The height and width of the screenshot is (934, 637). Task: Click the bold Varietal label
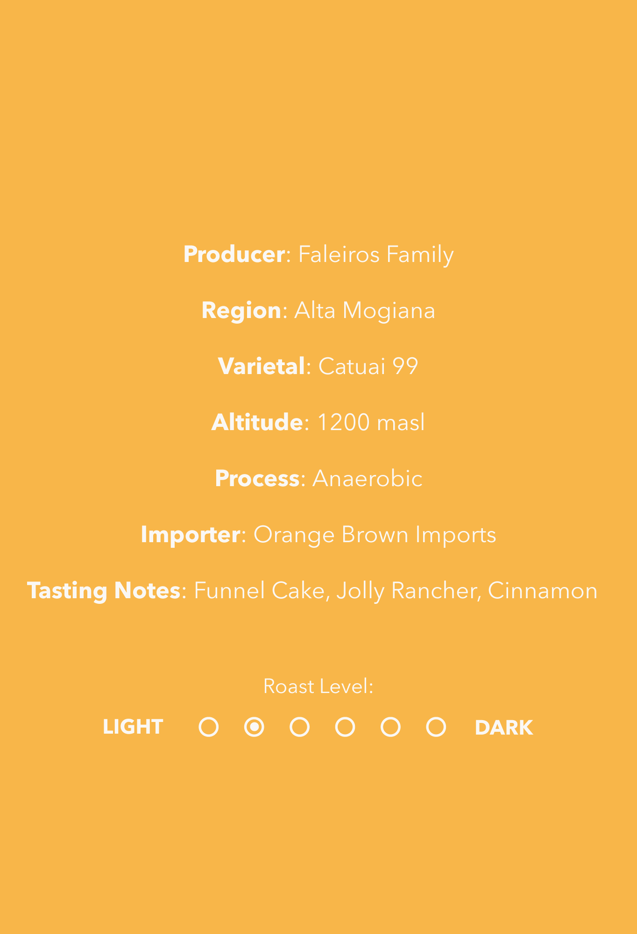point(261,366)
